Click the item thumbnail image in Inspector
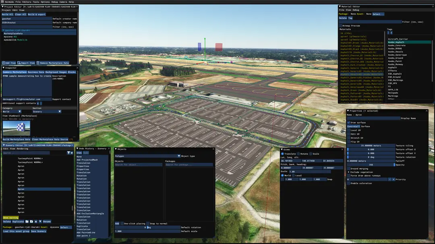435x244 pixels. pyautogui.click(x=17, y=128)
